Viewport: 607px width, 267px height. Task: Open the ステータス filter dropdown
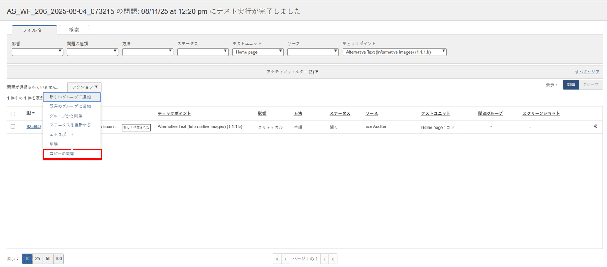pyautogui.click(x=203, y=52)
